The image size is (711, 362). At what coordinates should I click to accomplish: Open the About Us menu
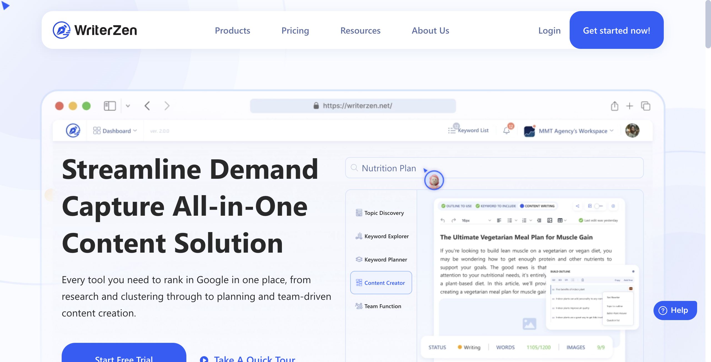430,31
